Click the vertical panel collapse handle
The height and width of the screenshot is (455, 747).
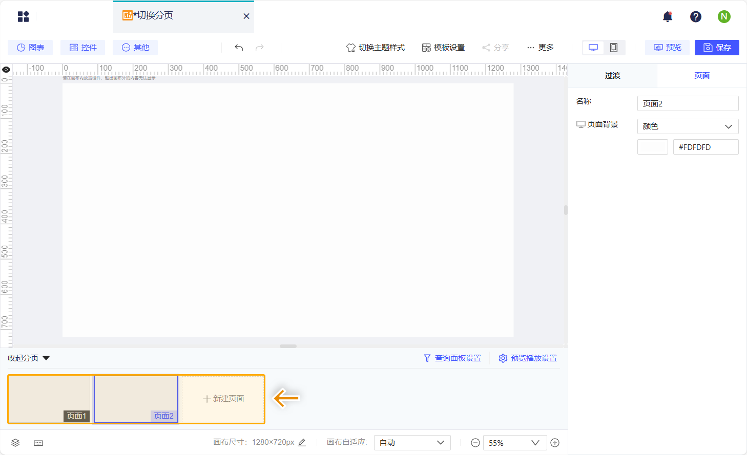[566, 210]
